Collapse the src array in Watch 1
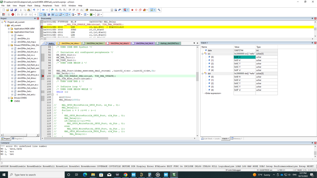The width and height of the screenshot is (317, 178). (x=202, y=54)
